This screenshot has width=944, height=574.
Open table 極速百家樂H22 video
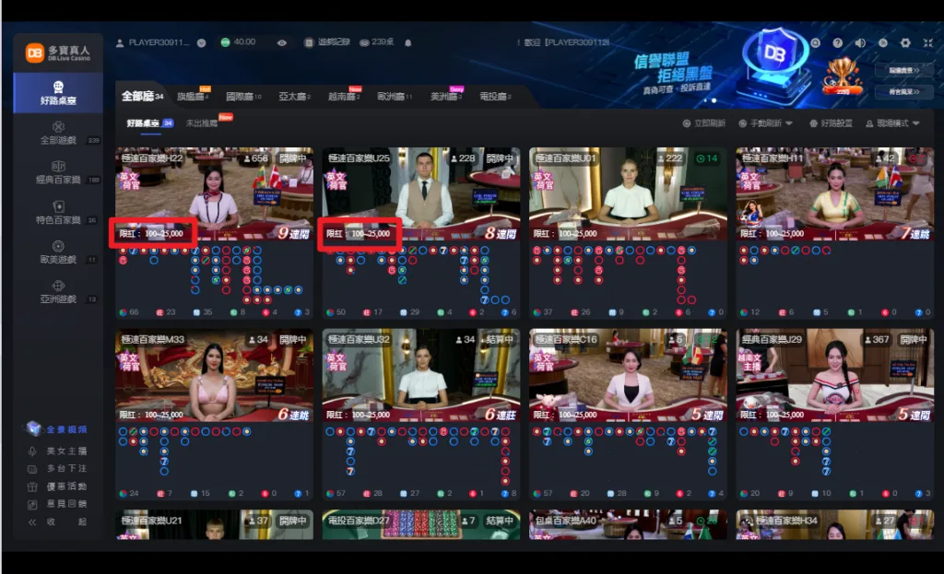click(214, 193)
